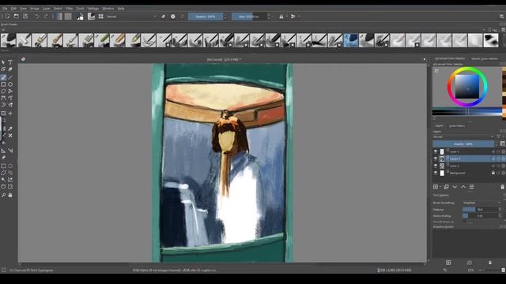Adjust the Distance smoothing value slider
Viewport: 506px width, 284px height.
[481, 210]
